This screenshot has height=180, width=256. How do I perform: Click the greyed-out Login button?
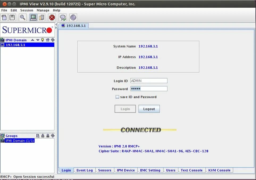click(x=125, y=109)
